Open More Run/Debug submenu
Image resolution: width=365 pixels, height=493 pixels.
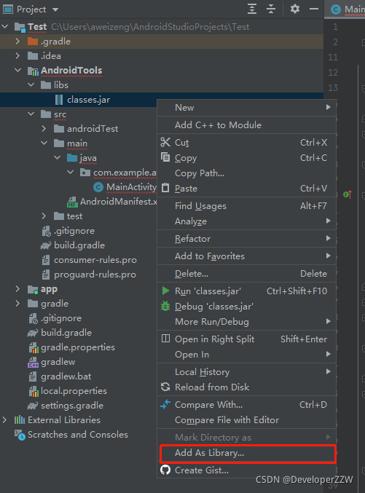247,322
